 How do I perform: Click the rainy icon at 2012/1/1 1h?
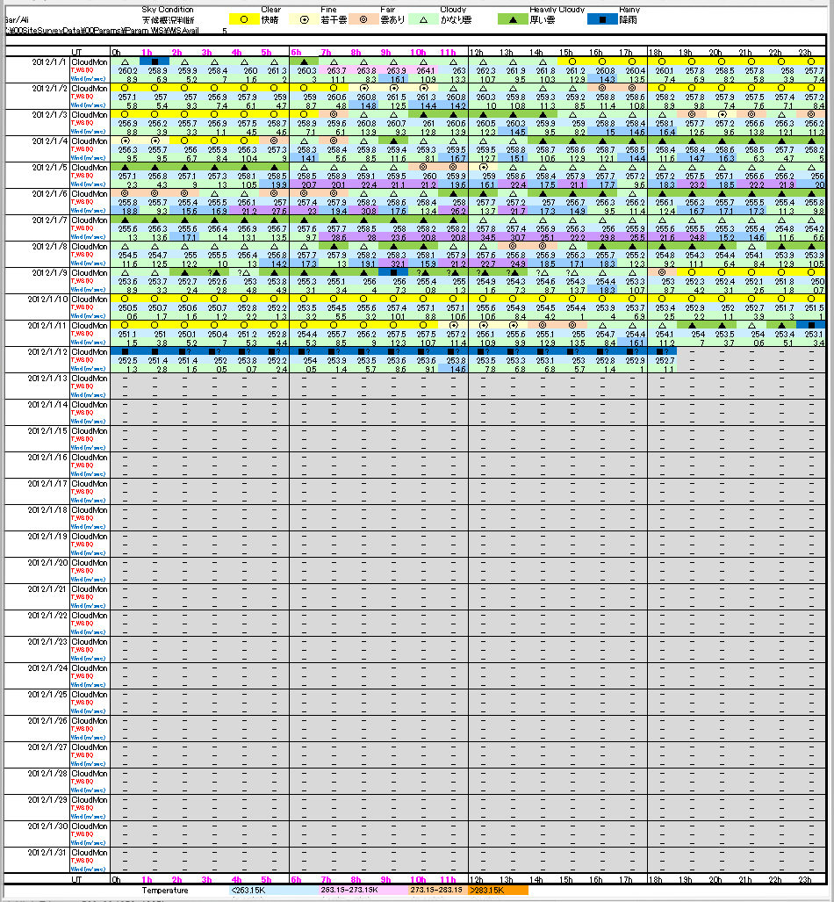[x=155, y=61]
